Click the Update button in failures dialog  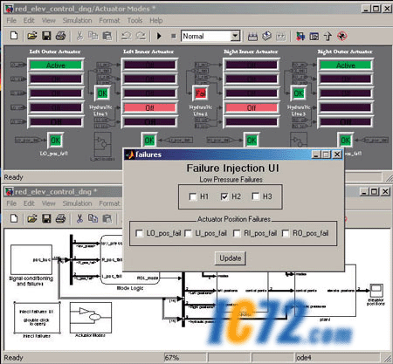(231, 258)
